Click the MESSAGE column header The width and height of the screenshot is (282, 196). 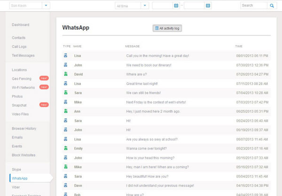click(x=133, y=46)
